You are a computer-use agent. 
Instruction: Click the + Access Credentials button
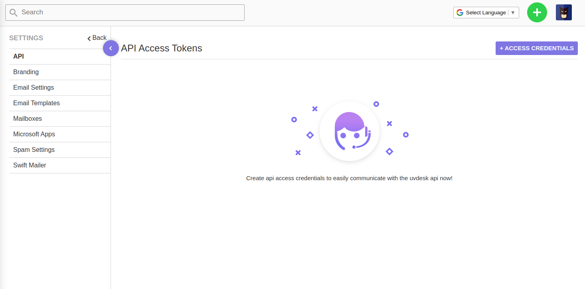click(x=537, y=48)
